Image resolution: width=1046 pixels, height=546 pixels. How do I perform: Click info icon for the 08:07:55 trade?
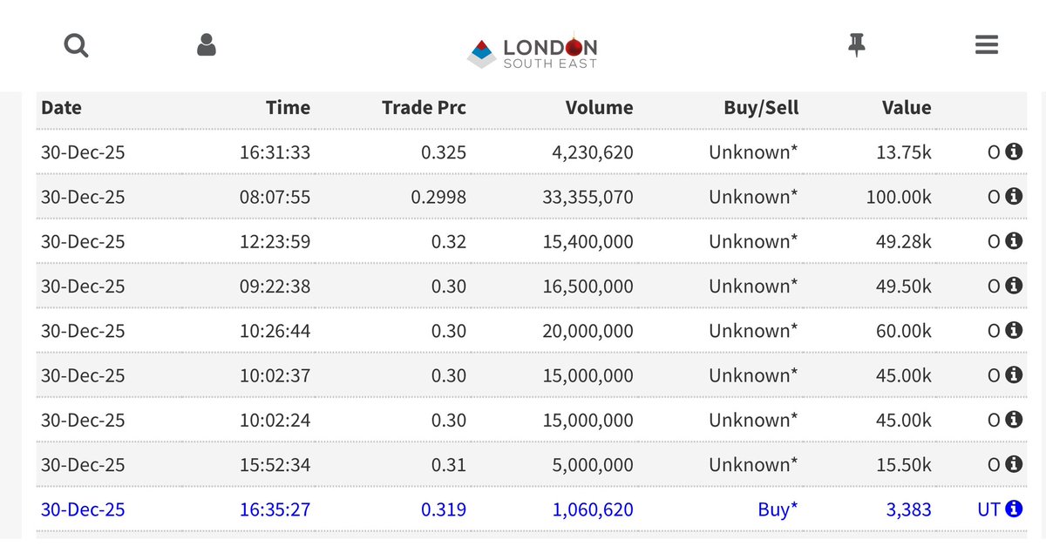coord(1014,197)
